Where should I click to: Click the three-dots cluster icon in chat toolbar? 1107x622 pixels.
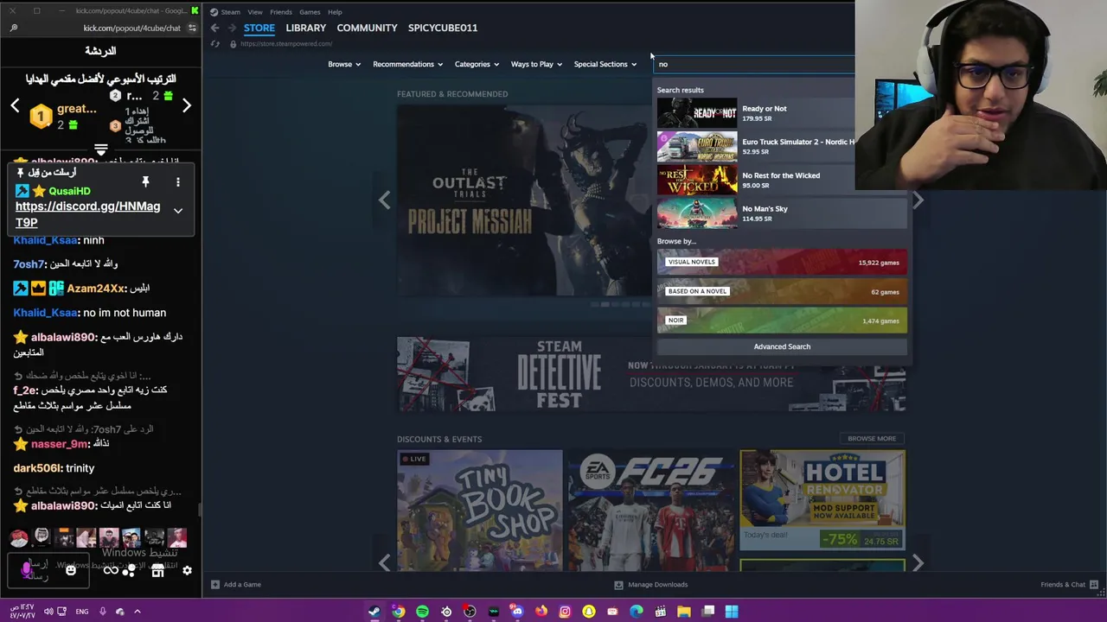tap(129, 570)
